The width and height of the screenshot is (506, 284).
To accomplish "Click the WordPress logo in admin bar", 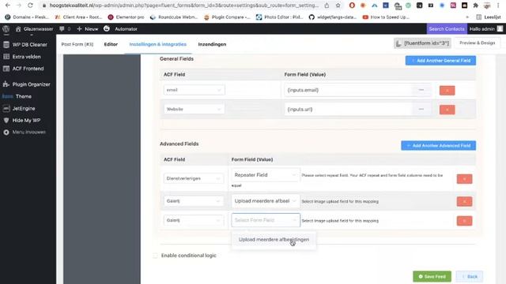I will [6, 28].
